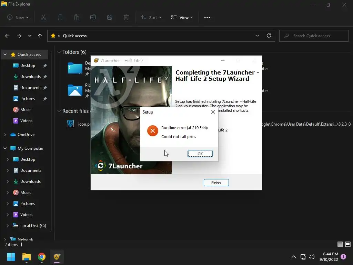353x265 pixels.
Task: Click the Cut scissors icon
Action: [x=43, y=17]
